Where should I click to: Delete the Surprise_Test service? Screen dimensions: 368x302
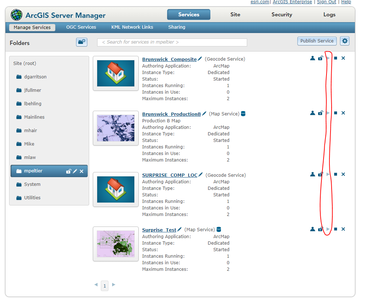point(343,229)
